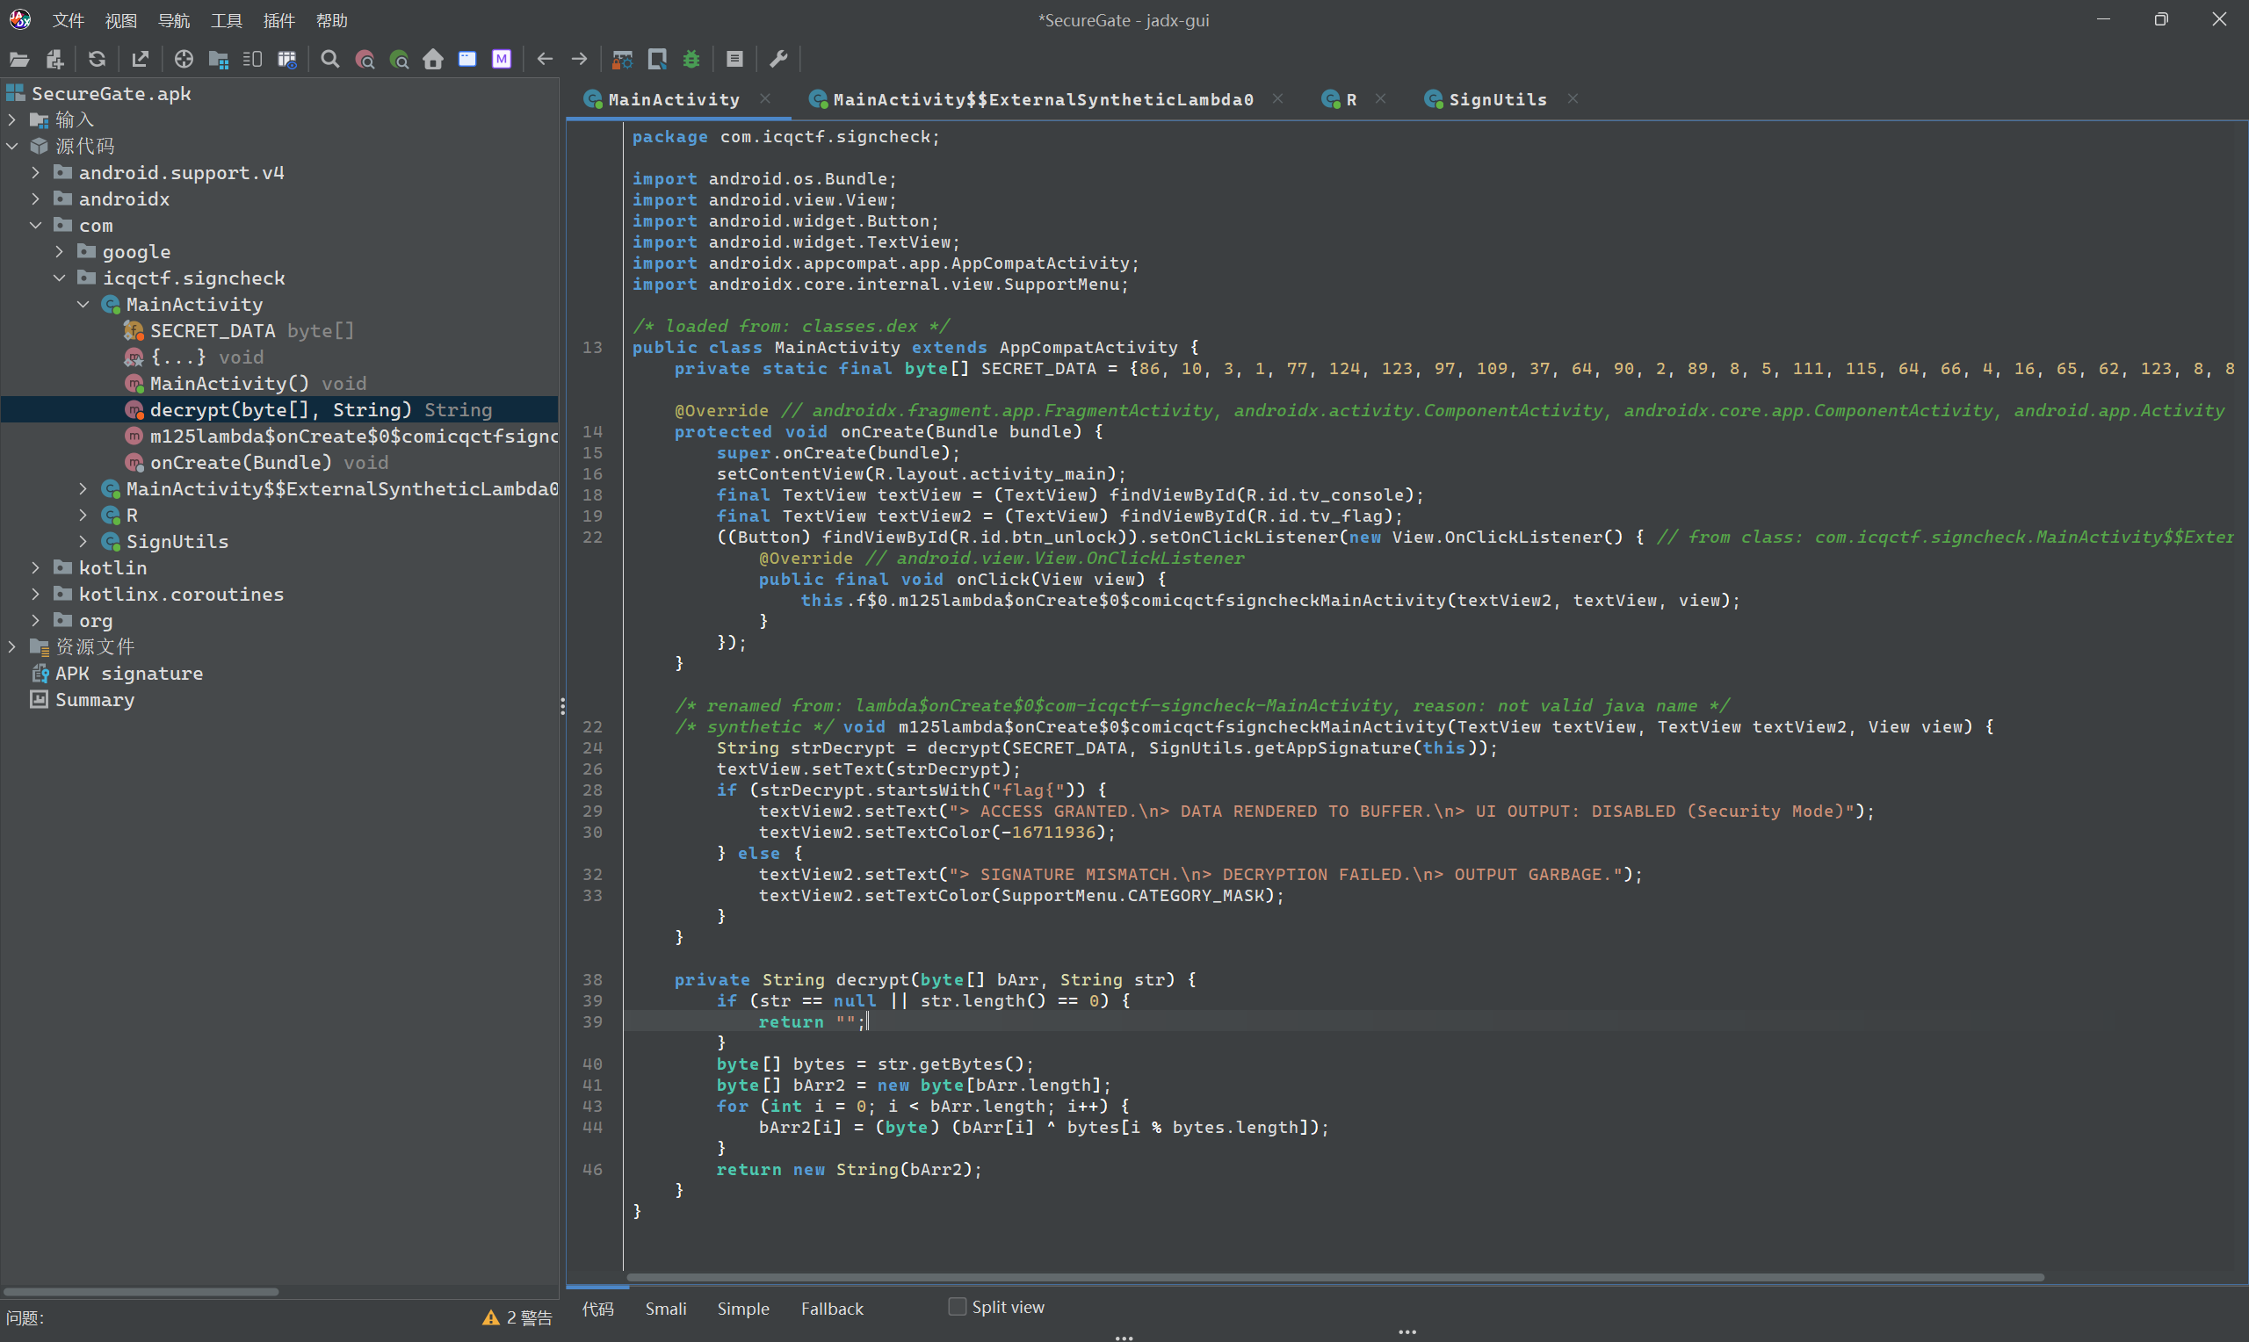The width and height of the screenshot is (2249, 1342).
Task: Open comment search with green magnifier icon
Action: point(399,60)
